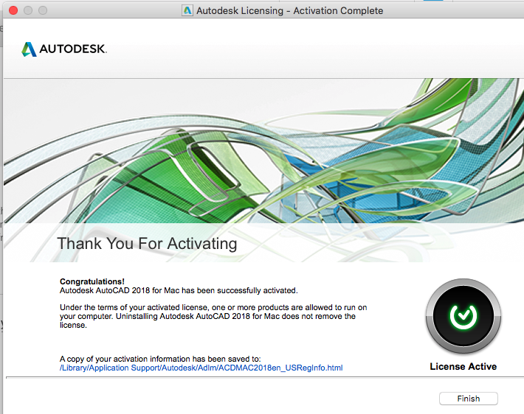Click the 'License Active' label

[x=463, y=366]
